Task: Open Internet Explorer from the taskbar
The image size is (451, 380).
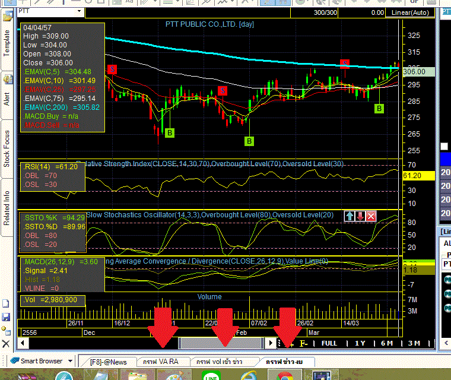Action: coord(249,375)
